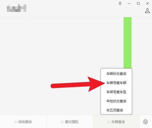Click the green message bubble
The image size is (152, 128).
pos(127,43)
